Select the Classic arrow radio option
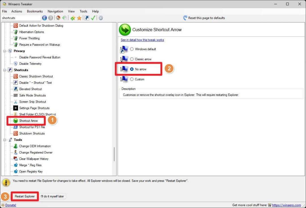The height and width of the screenshot is (208, 306). point(132,59)
